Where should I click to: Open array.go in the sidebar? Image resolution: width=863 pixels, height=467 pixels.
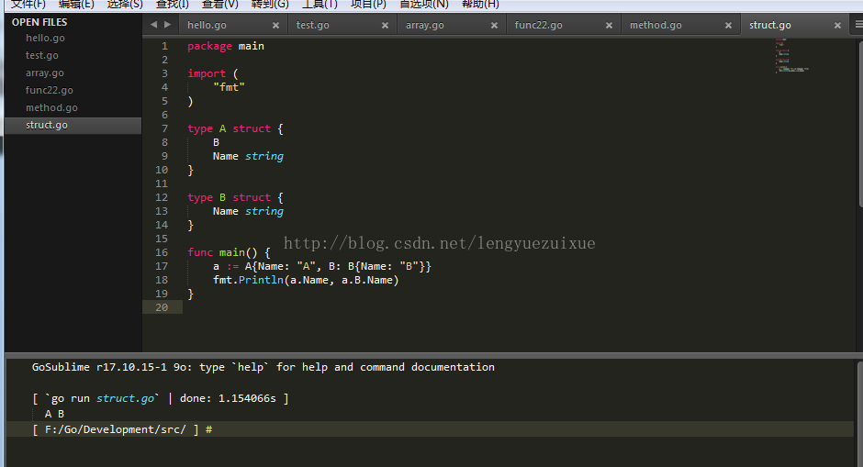[45, 72]
